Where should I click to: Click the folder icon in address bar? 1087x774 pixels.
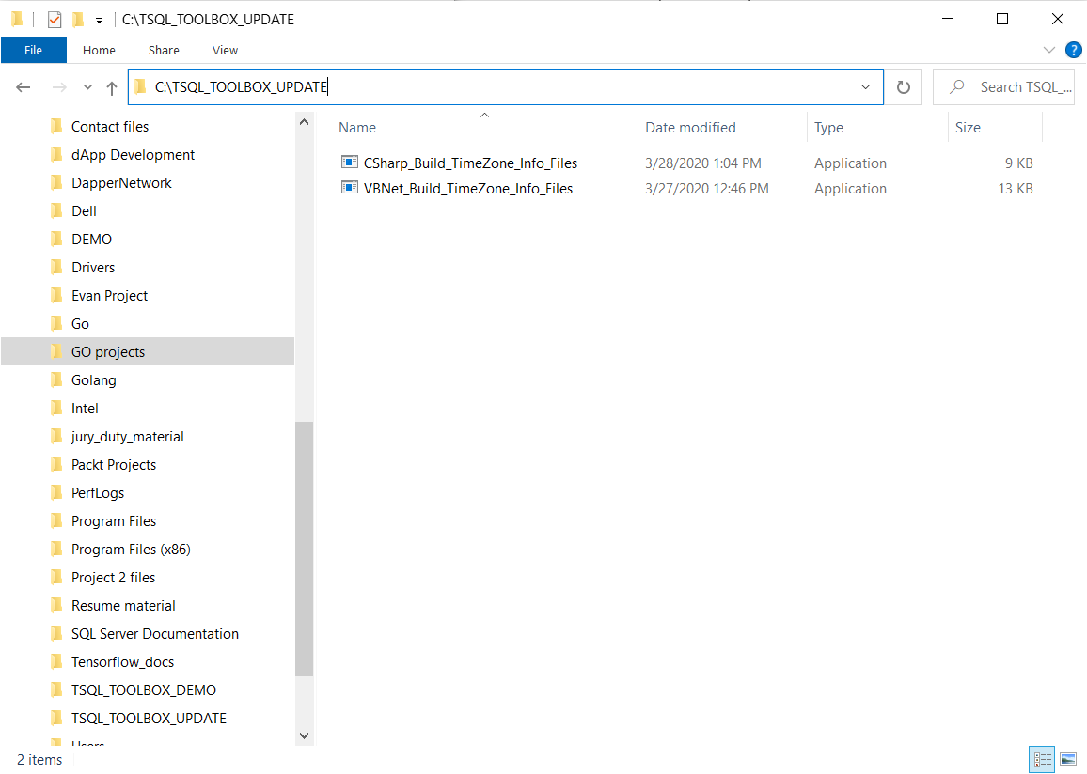point(140,86)
